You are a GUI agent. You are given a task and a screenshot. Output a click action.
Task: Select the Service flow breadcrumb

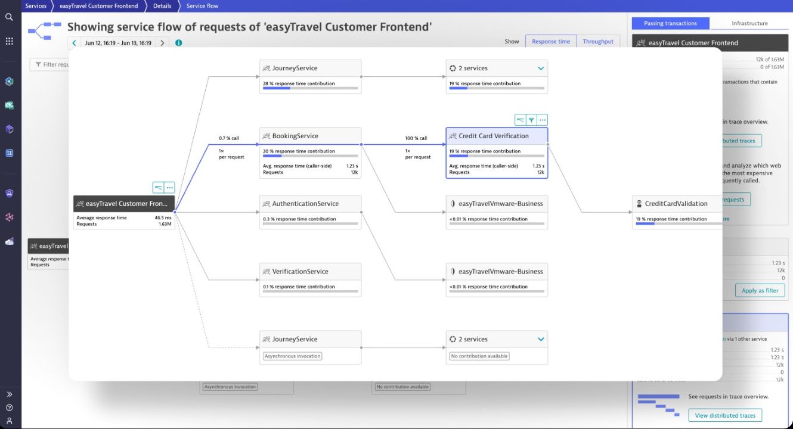(202, 6)
